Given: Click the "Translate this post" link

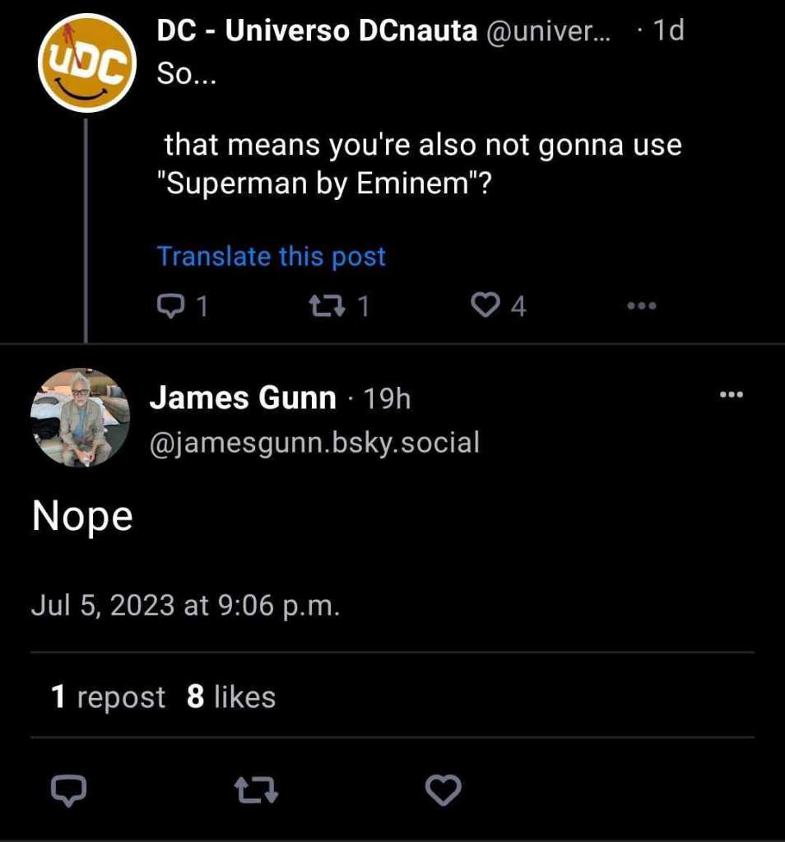Looking at the screenshot, I should (x=271, y=256).
